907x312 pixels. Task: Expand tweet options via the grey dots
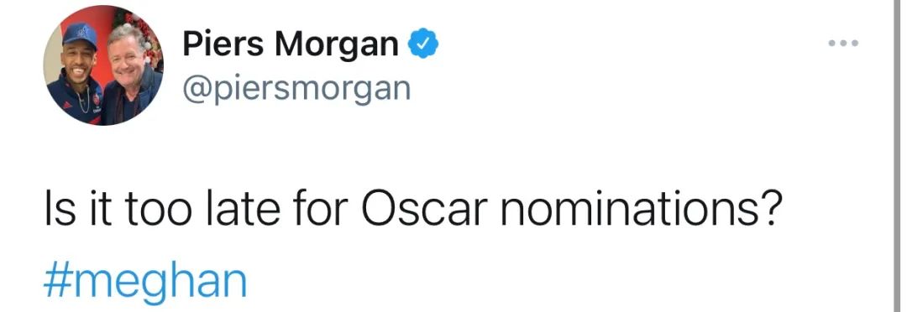843,43
